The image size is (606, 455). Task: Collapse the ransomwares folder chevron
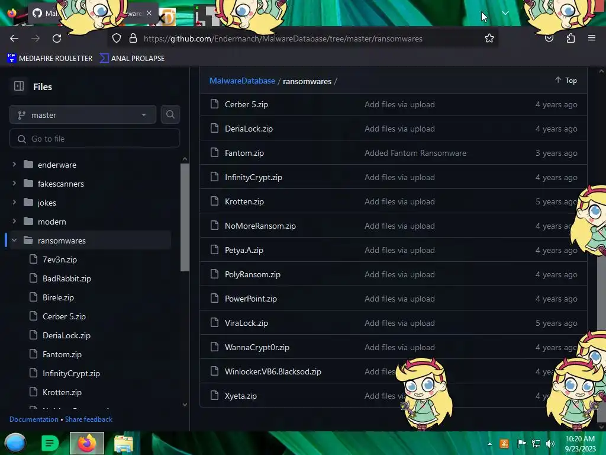[x=14, y=240]
